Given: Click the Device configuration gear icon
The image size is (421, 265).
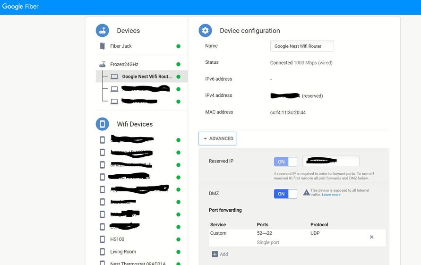Looking at the screenshot, I should (x=205, y=31).
